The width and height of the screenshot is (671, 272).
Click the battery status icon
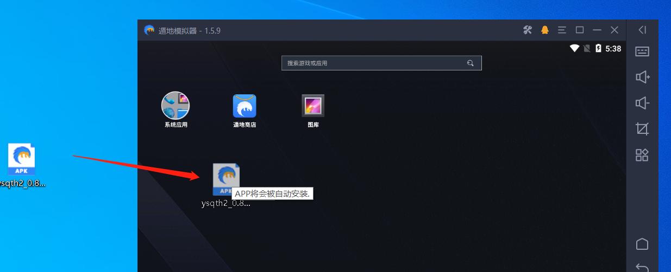[x=598, y=48]
